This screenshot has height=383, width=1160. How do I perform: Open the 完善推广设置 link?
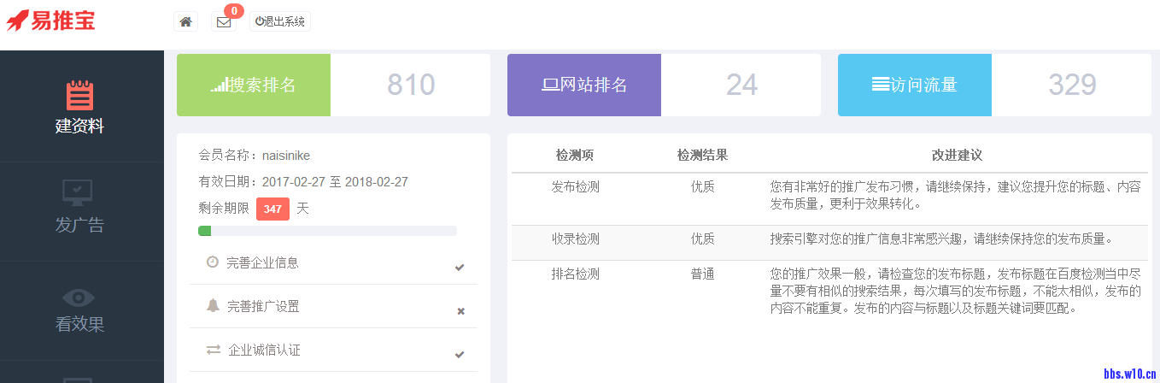pyautogui.click(x=263, y=306)
